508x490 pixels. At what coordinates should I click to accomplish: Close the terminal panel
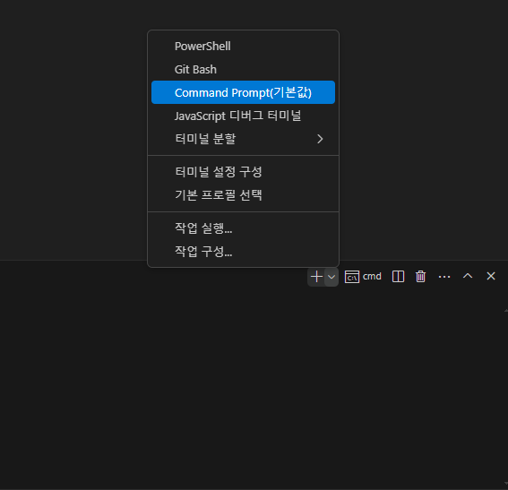[491, 276]
